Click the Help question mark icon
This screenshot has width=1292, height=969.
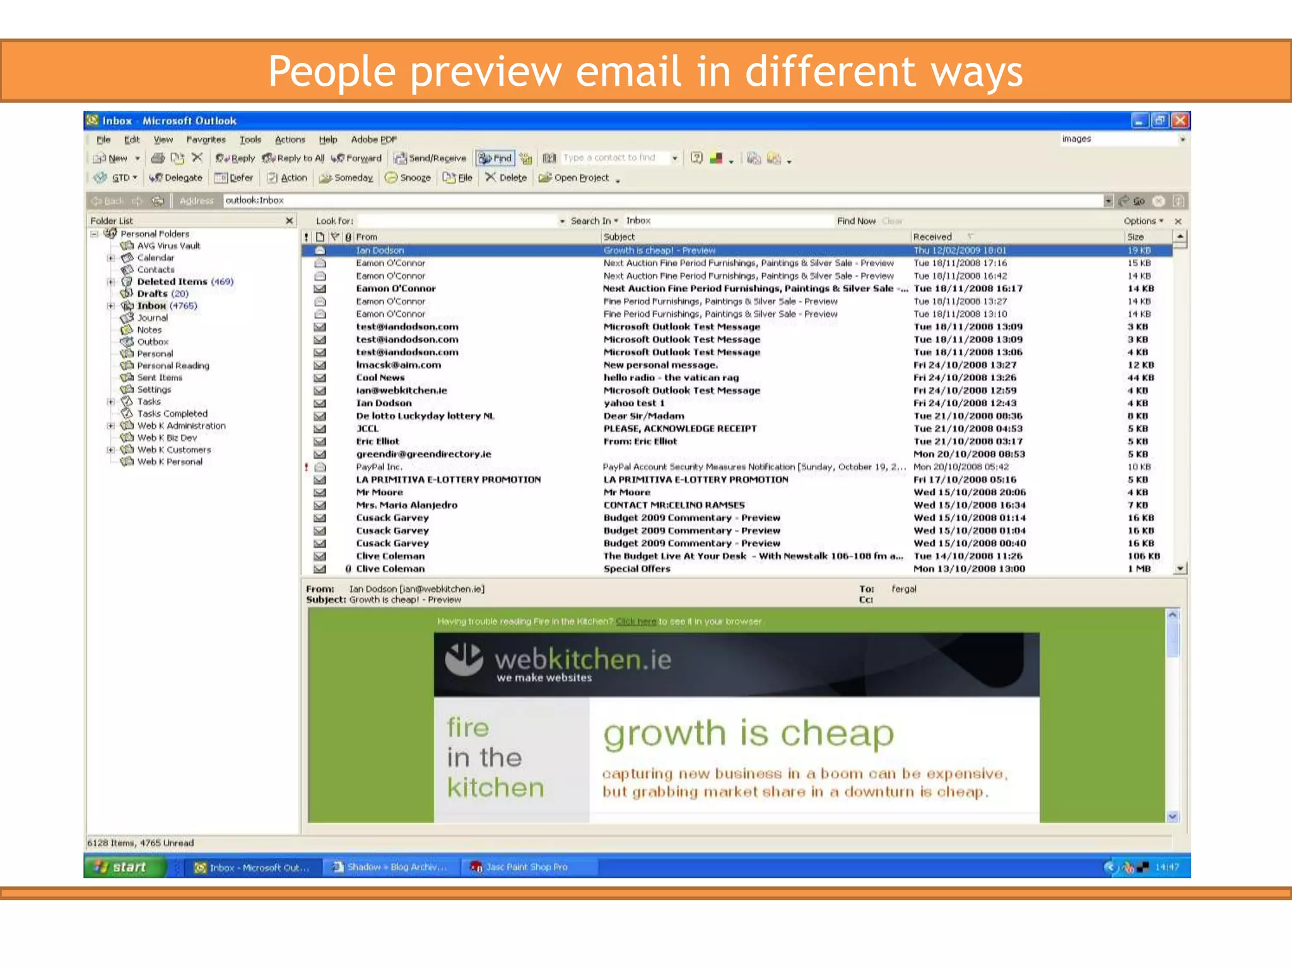(696, 158)
